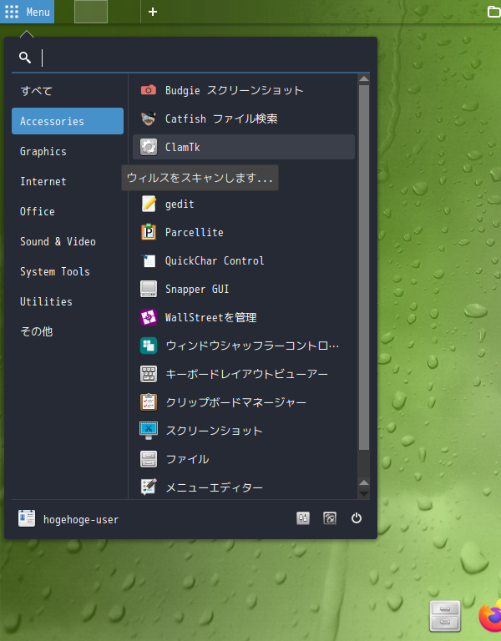
Task: Click the lock screen icon in footer
Action: pyautogui.click(x=330, y=518)
